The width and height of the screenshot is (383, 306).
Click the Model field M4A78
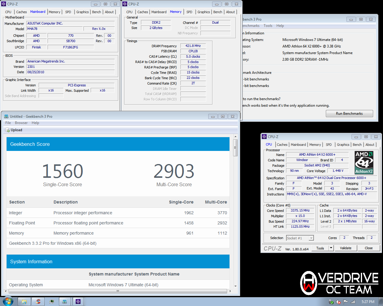(x=54, y=29)
